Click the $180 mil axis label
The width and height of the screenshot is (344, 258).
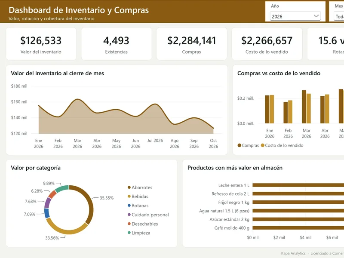[x=19, y=86]
